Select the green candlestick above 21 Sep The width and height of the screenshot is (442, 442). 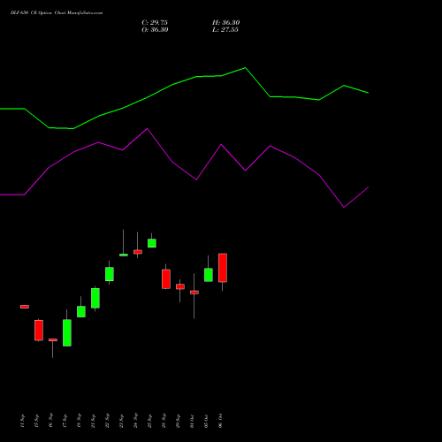click(95, 298)
